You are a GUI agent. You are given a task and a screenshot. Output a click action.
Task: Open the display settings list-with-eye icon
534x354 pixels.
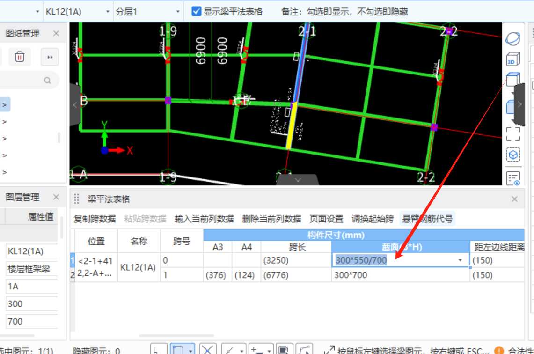513,178
